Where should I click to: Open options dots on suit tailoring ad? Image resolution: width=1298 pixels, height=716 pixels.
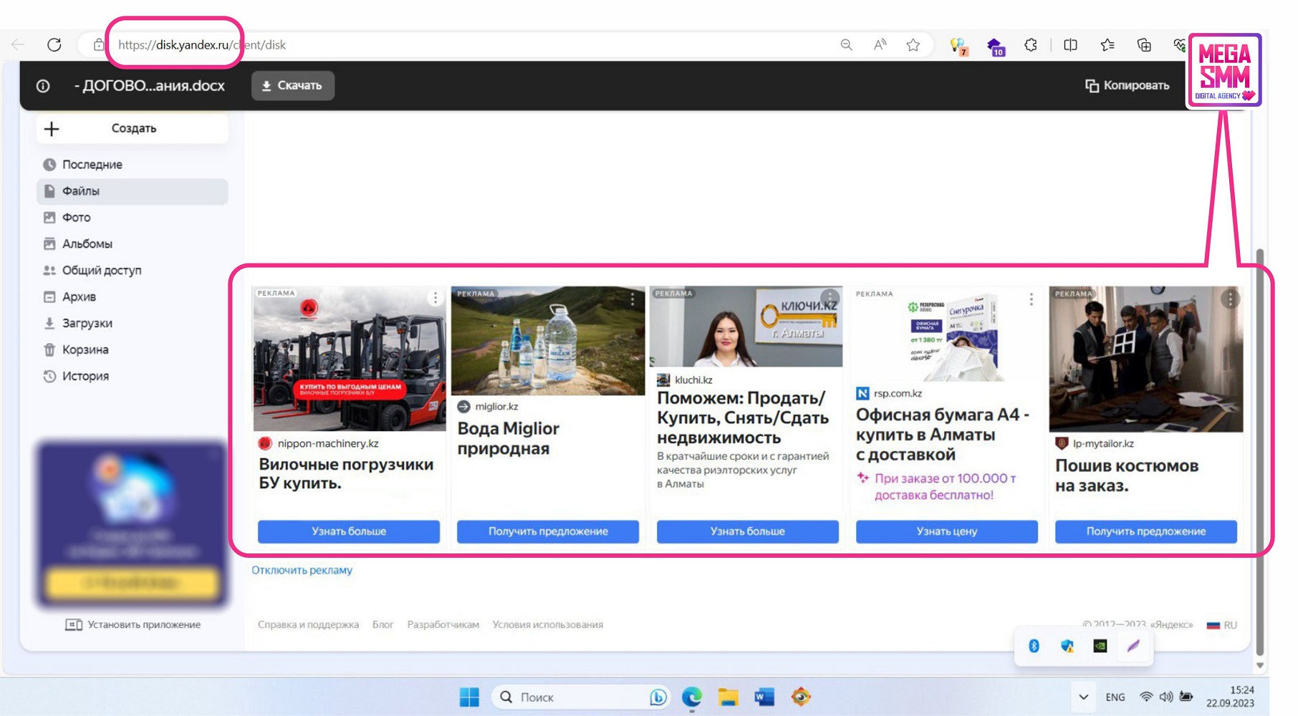[1231, 299]
